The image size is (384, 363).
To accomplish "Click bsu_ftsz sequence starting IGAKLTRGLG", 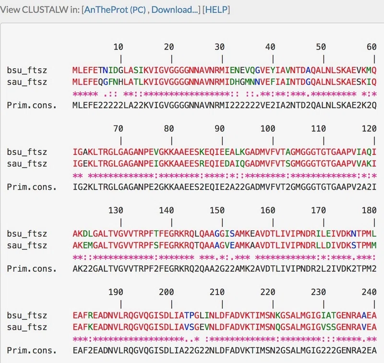I will tap(224, 152).
